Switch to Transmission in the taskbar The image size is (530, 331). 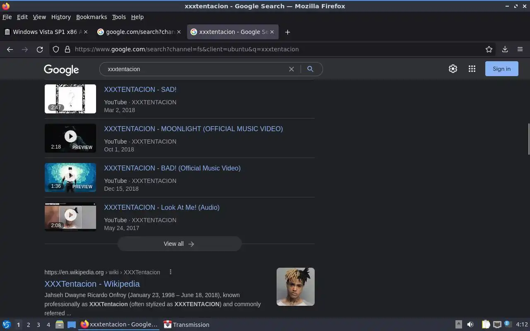(x=186, y=325)
